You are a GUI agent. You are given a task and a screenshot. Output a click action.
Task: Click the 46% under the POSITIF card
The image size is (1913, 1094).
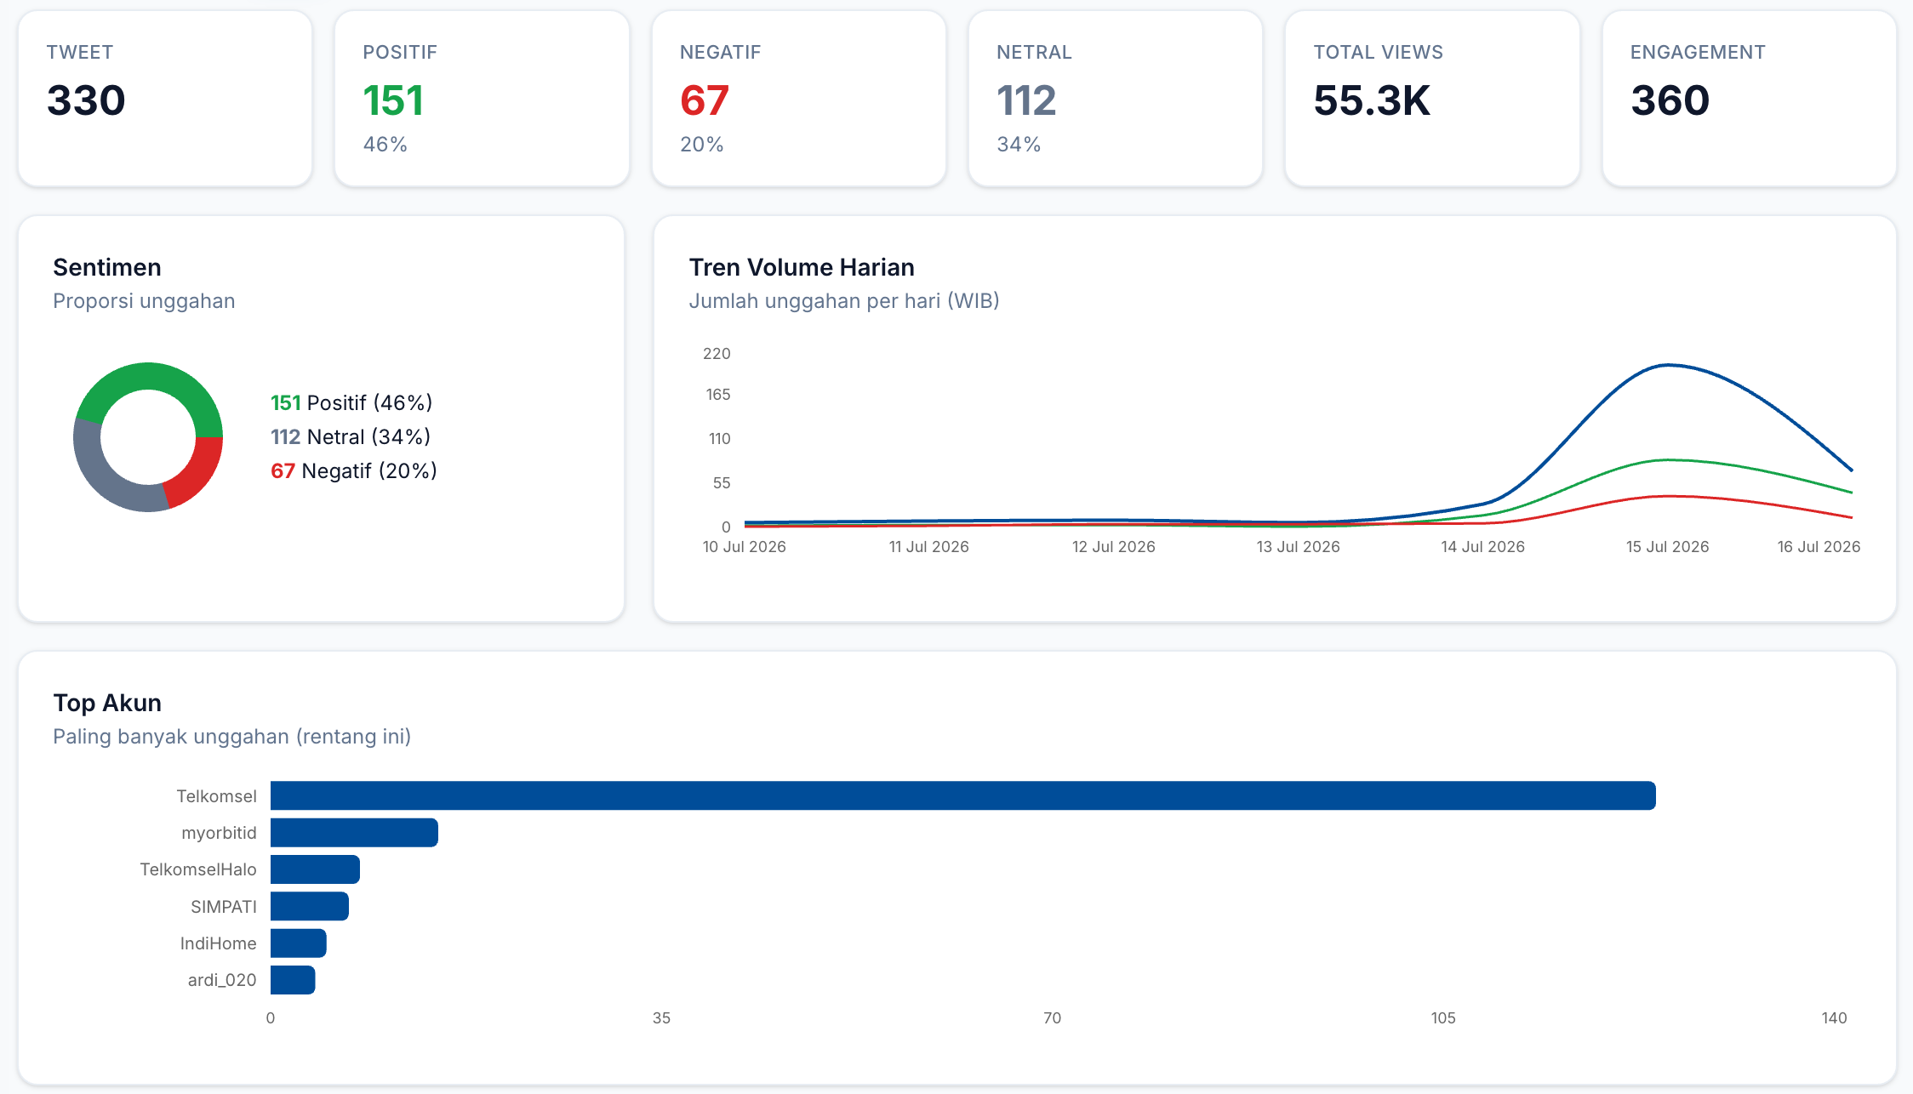[x=385, y=145]
